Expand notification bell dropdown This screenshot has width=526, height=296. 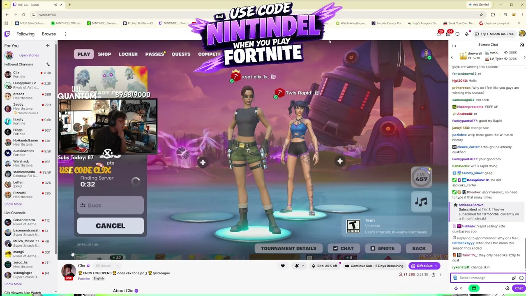click(303, 266)
